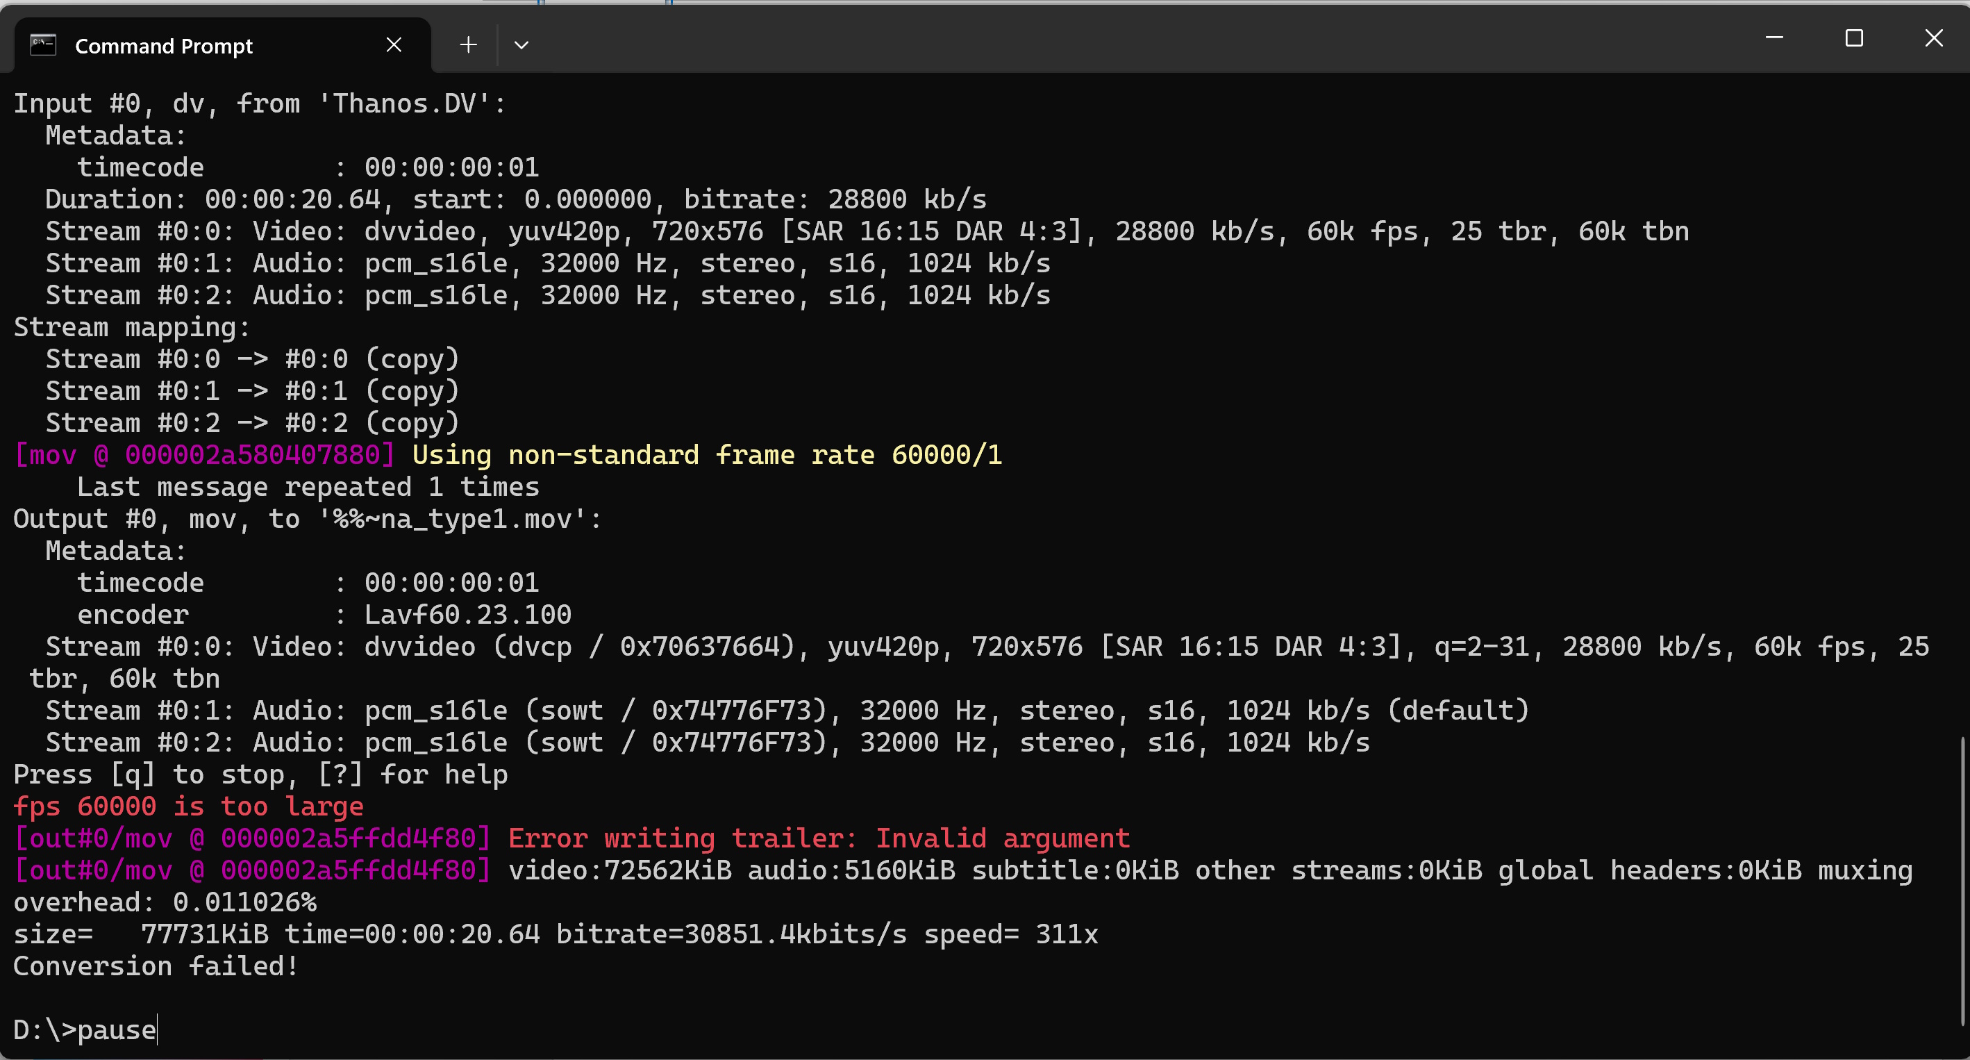Click the 'fps 60000 is too large' error
Image resolution: width=1970 pixels, height=1060 pixels.
pos(188,806)
